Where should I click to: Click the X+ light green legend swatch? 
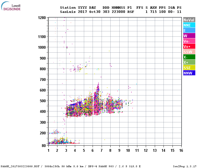(189, 62)
